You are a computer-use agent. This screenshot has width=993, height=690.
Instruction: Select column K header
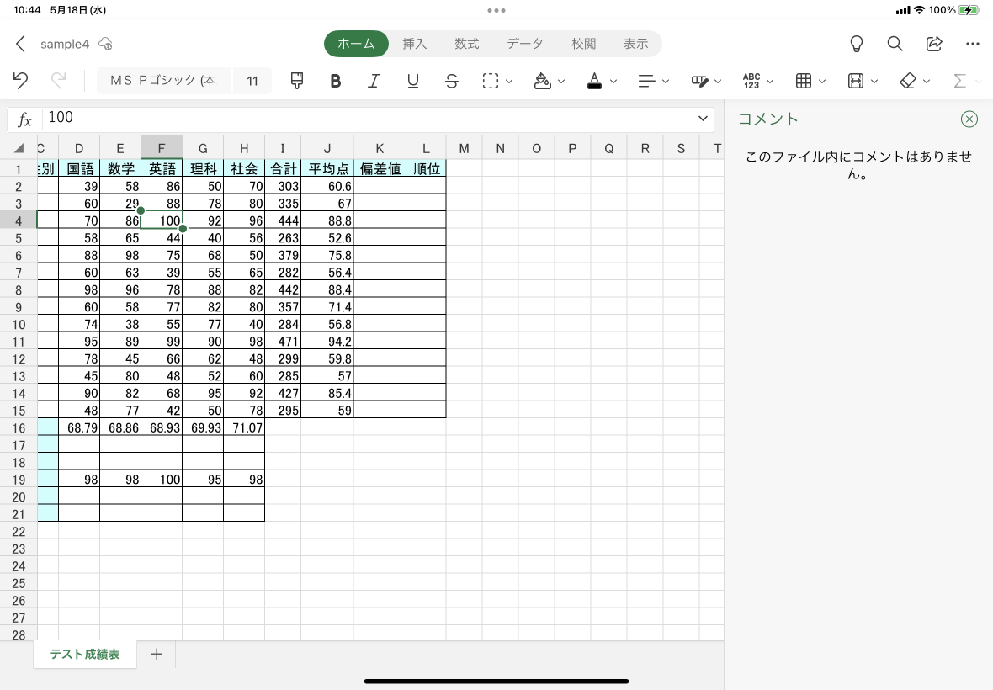(380, 148)
